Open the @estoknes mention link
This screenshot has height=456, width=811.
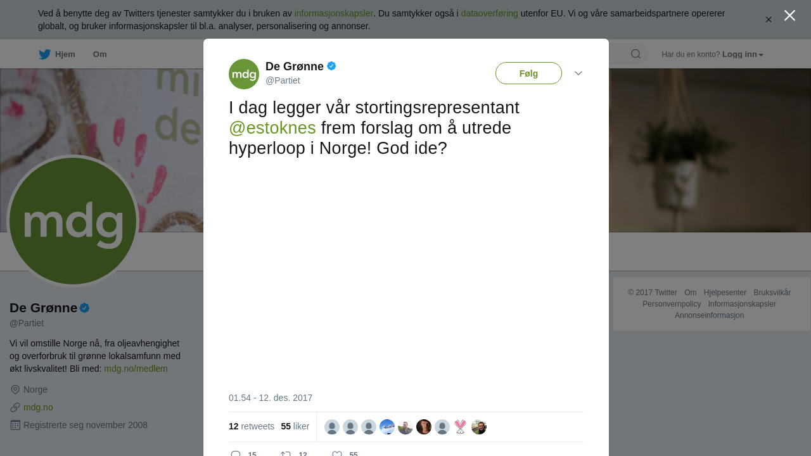(x=272, y=128)
